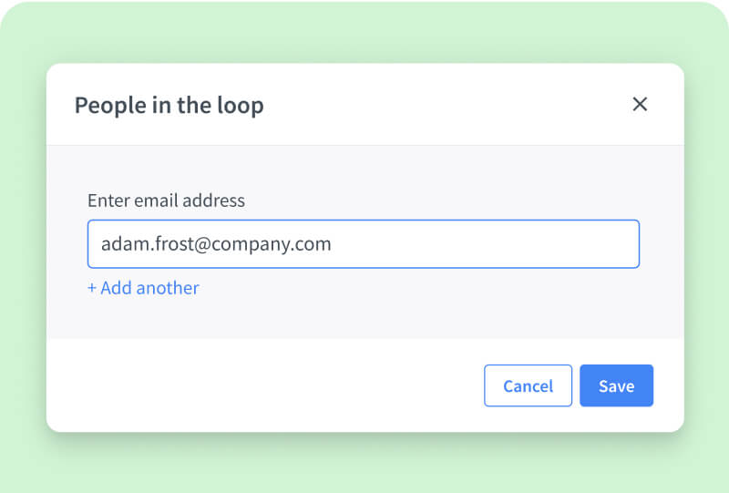Click the Add another link
The height and width of the screenshot is (493, 729).
pyautogui.click(x=144, y=288)
